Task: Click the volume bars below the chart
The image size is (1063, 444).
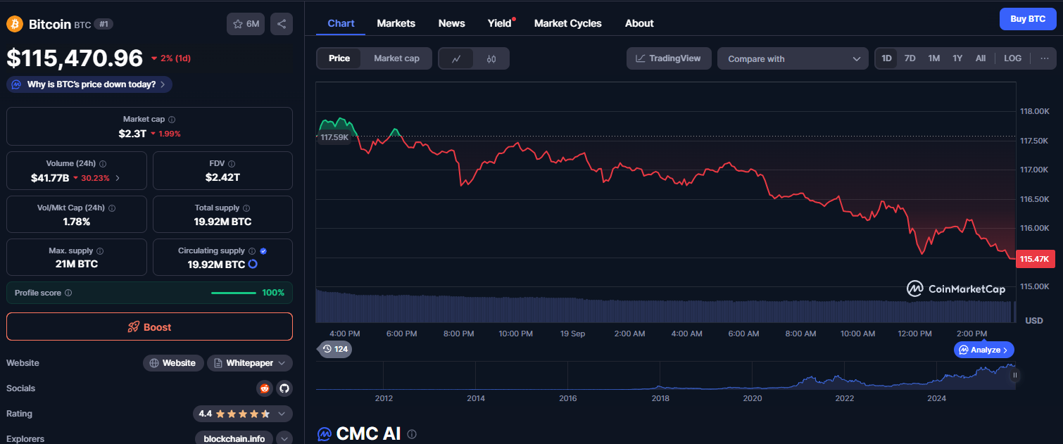Action: pyautogui.click(x=666, y=307)
